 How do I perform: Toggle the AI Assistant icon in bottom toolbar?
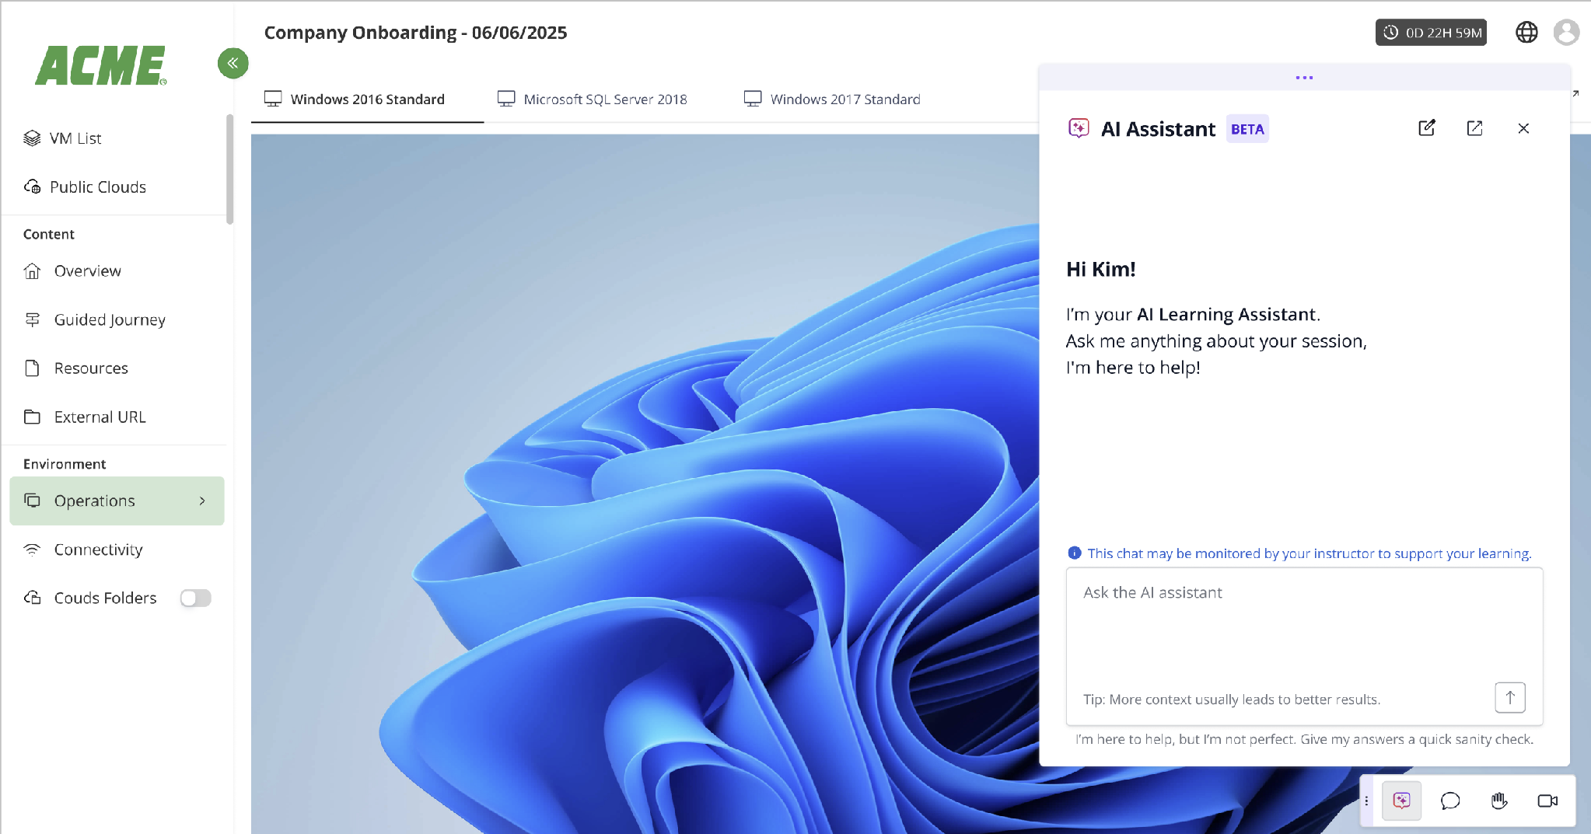coord(1402,801)
